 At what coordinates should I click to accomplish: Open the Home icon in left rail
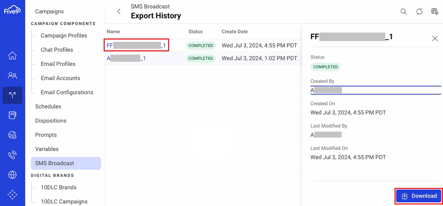[13, 55]
